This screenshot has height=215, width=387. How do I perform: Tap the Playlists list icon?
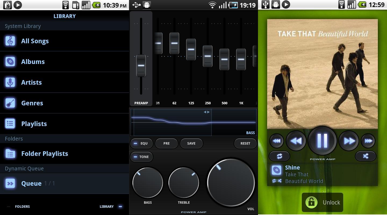10,124
